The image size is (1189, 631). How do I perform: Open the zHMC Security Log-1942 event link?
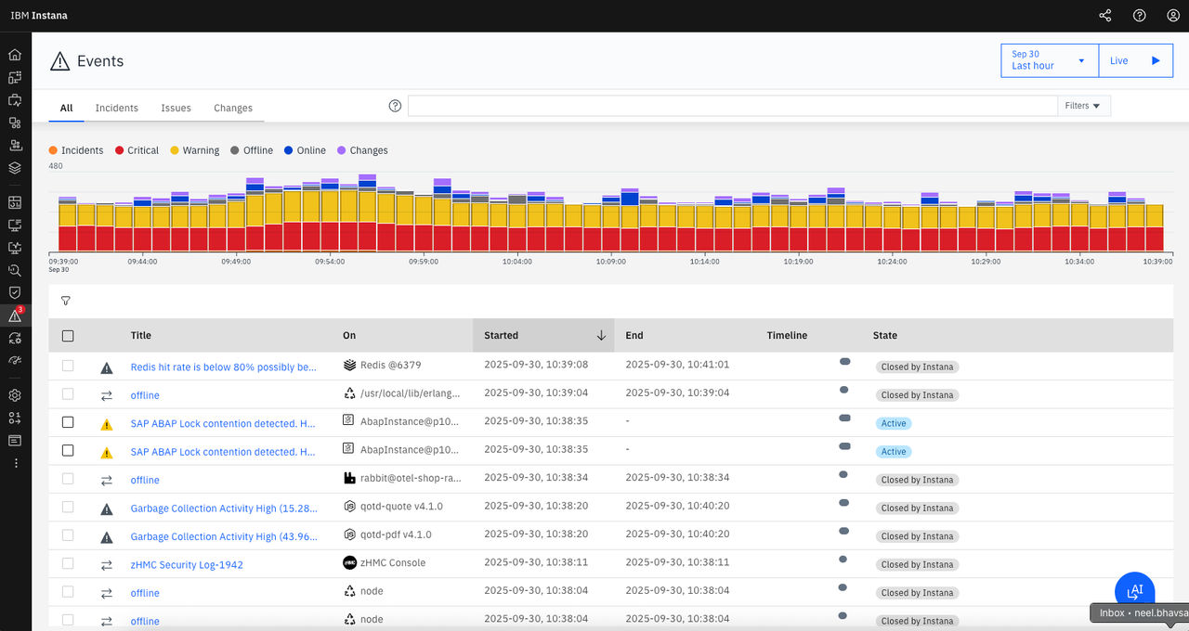click(x=187, y=564)
